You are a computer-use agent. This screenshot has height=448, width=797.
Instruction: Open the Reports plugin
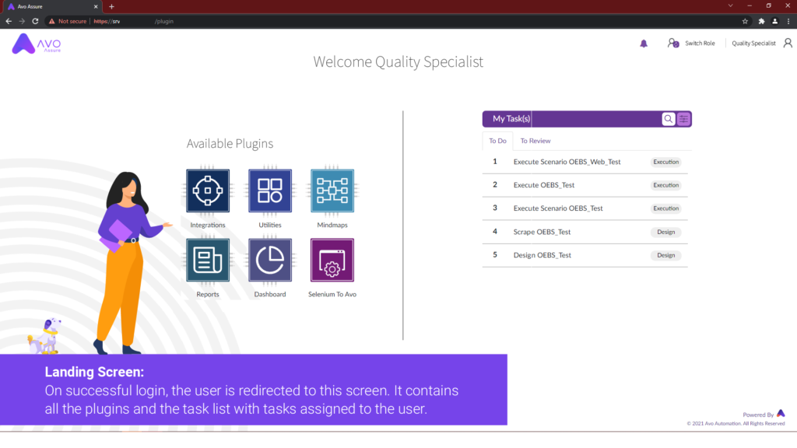pos(207,260)
